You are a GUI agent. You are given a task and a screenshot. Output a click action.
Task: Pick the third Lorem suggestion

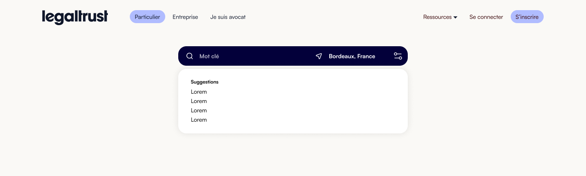tap(199, 110)
